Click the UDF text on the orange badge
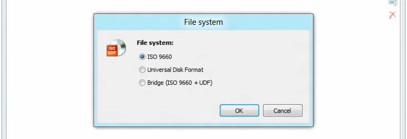The width and height of the screenshot is (407, 139). coord(112,53)
